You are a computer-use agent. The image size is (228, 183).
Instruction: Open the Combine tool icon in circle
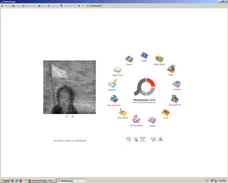[177, 84]
